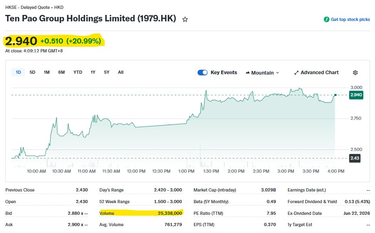Click the Mountain chart type icon

click(248, 73)
